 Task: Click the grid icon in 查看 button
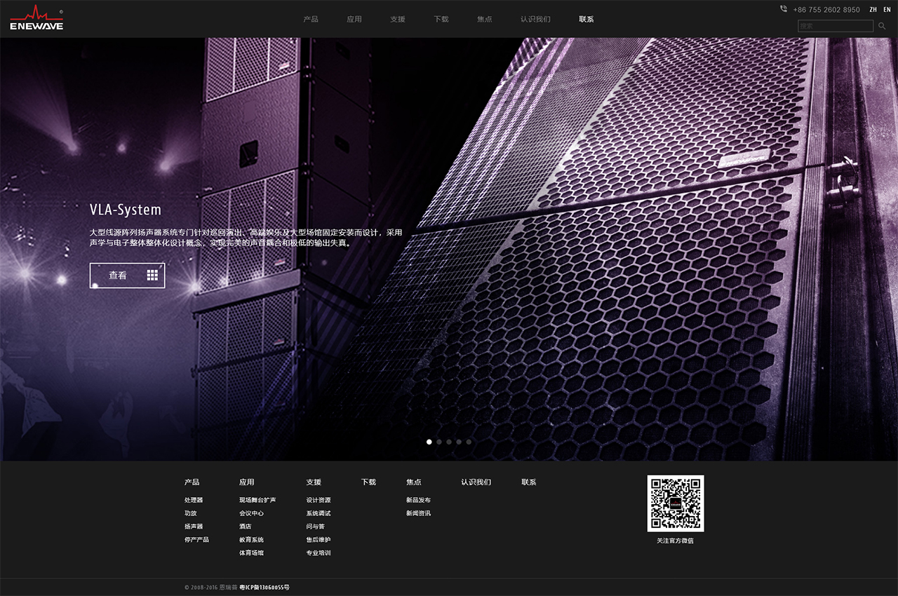tap(152, 276)
